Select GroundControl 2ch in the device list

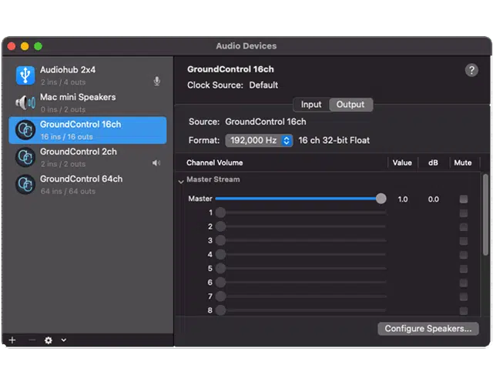pos(88,157)
